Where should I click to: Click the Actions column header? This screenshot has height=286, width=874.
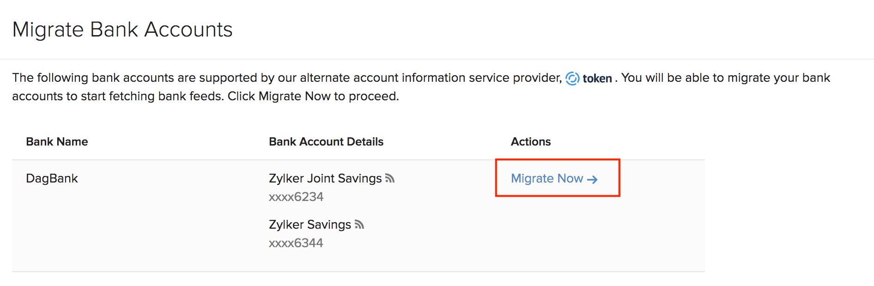531,142
